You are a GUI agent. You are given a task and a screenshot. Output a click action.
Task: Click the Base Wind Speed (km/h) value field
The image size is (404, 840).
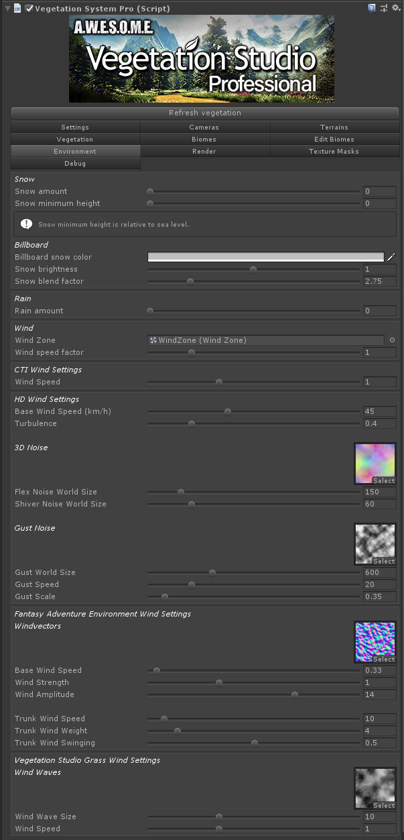tap(380, 411)
